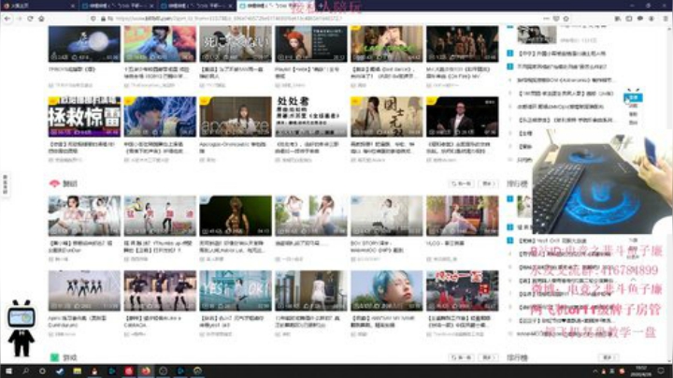The width and height of the screenshot is (673, 378).
Task: Open the red beret girl playlist thumbnail
Action: [x=310, y=44]
